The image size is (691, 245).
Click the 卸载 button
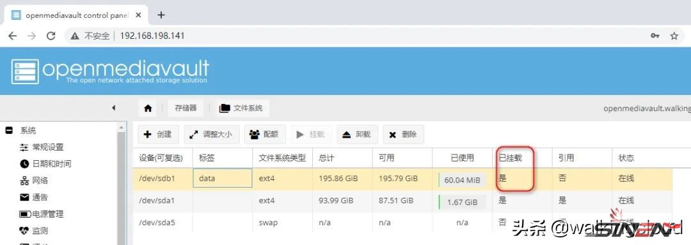pyautogui.click(x=357, y=135)
